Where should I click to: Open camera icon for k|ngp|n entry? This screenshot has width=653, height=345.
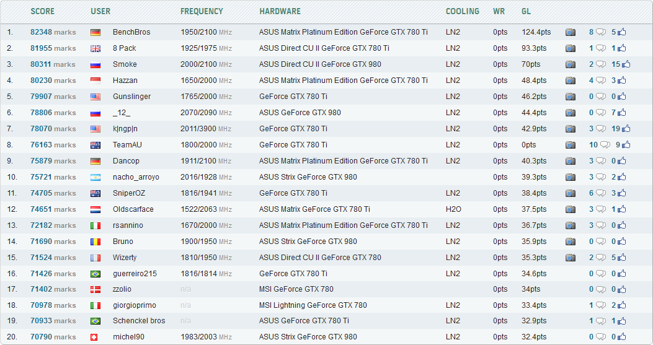[x=571, y=129]
